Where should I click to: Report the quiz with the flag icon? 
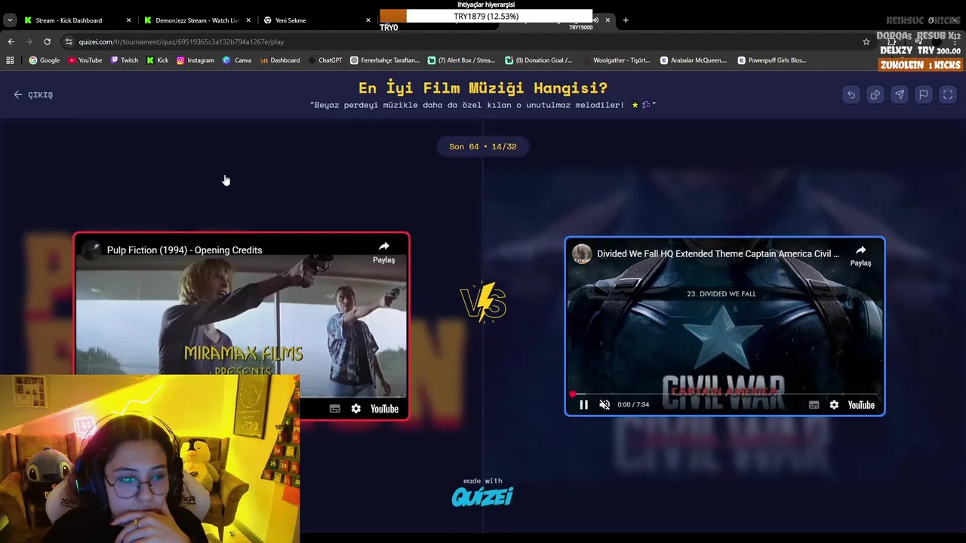pyautogui.click(x=924, y=95)
